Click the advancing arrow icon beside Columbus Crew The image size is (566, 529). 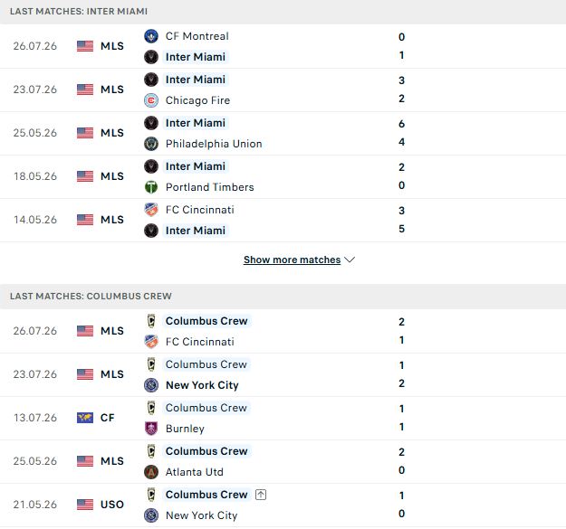[261, 495]
